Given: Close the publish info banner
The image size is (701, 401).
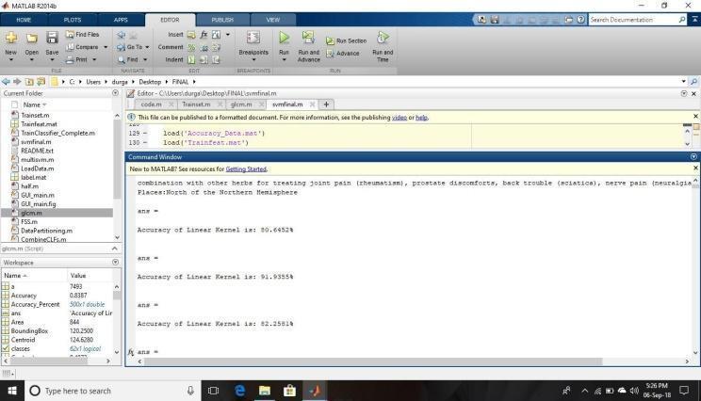Looking at the screenshot, I should (x=695, y=116).
